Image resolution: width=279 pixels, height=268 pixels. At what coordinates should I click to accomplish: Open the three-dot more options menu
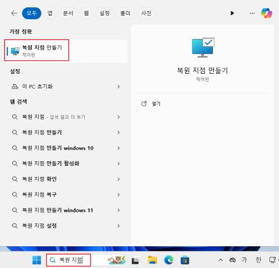pyautogui.click(x=252, y=13)
